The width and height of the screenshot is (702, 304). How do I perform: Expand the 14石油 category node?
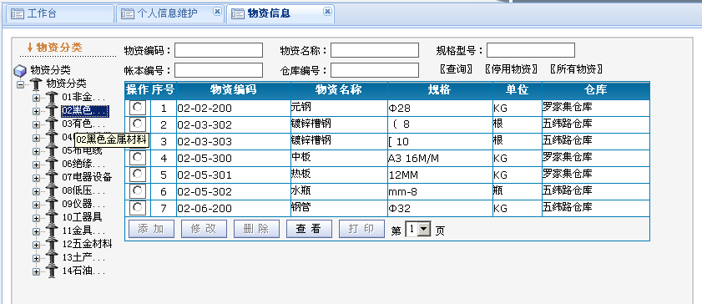36,272
